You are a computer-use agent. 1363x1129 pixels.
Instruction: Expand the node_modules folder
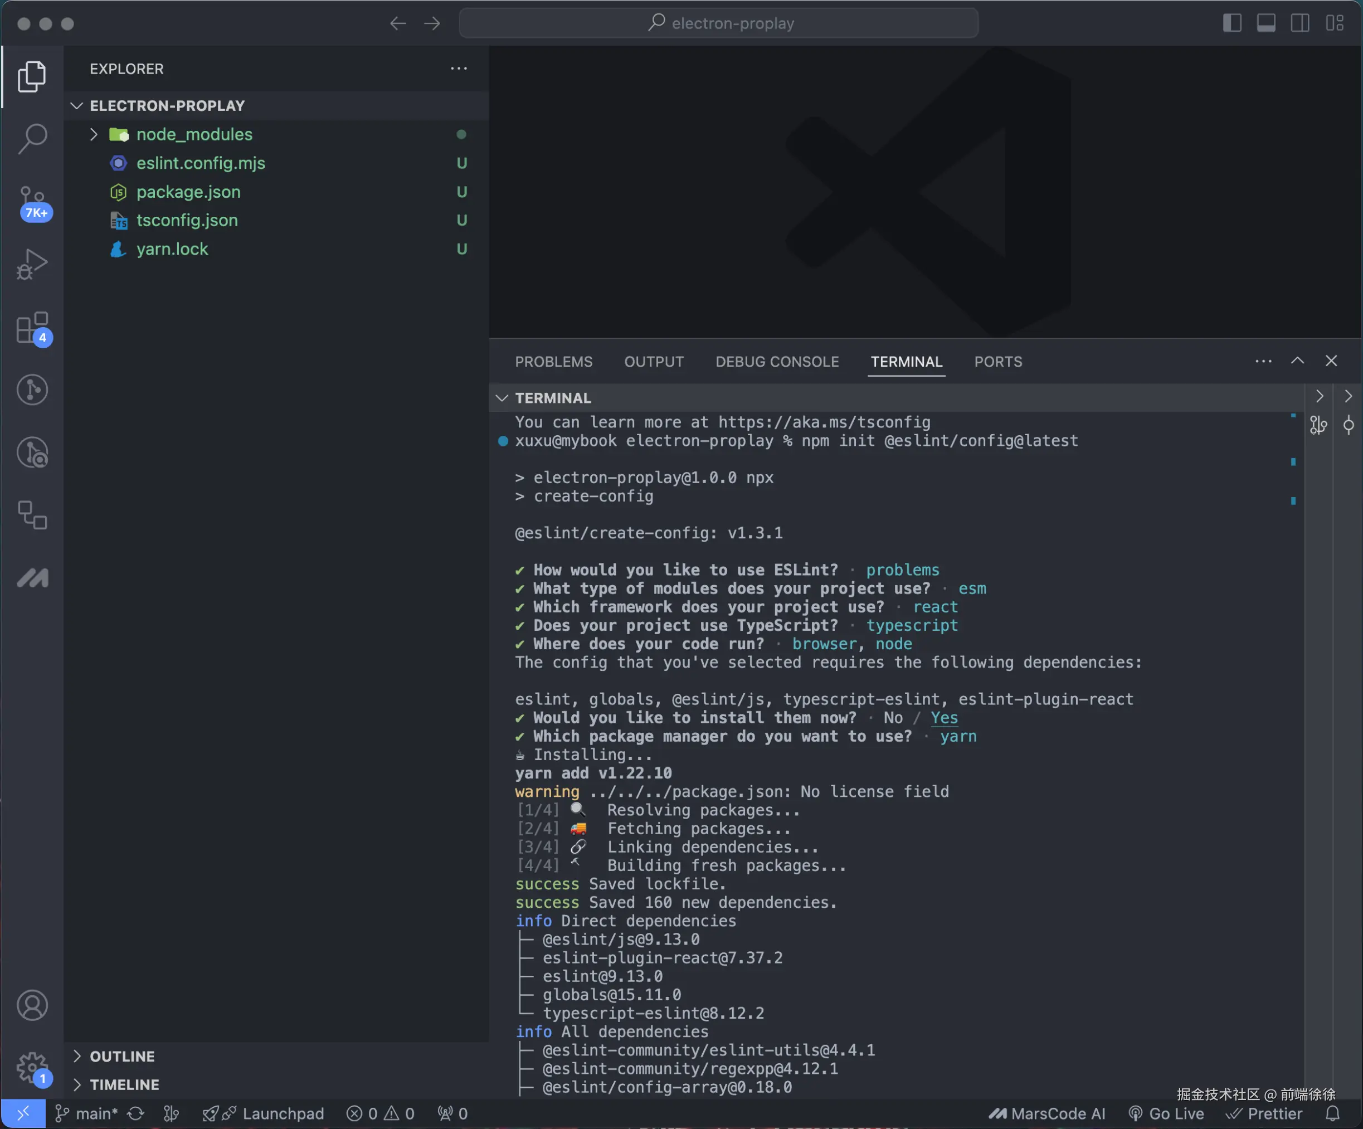[x=193, y=134]
